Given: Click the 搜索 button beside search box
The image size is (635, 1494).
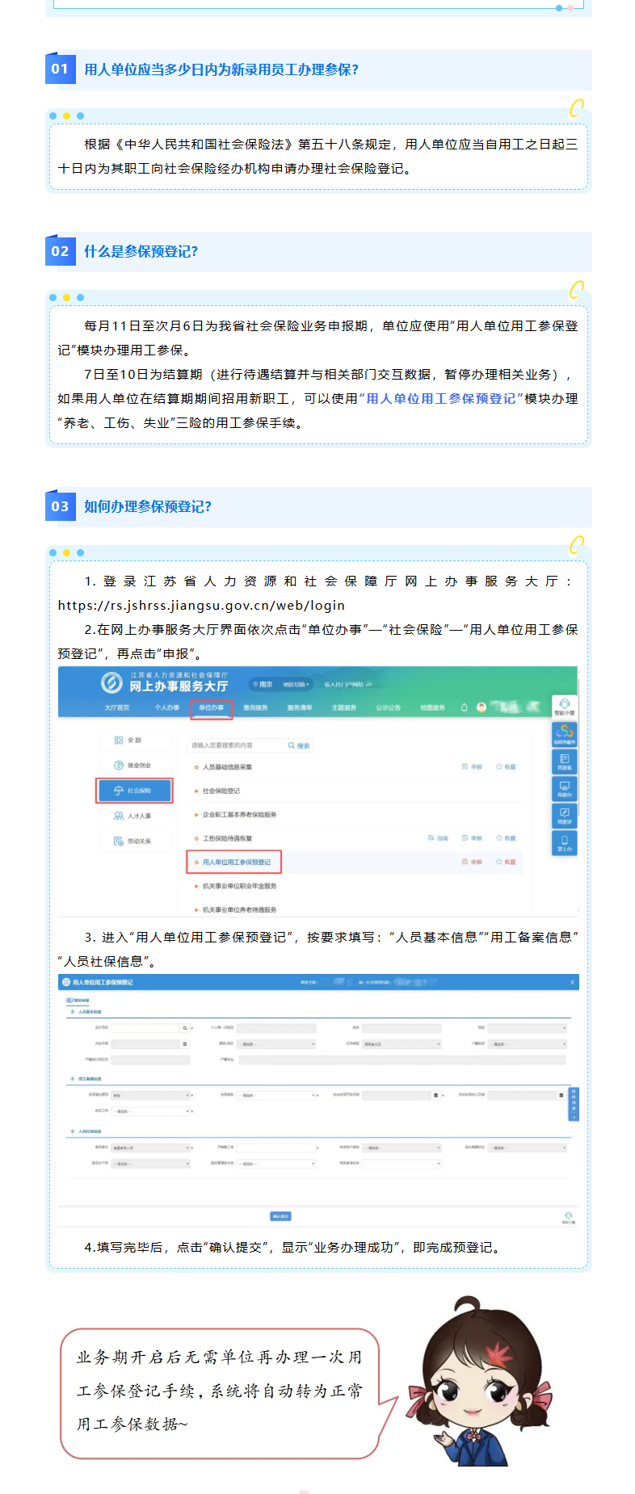Looking at the screenshot, I should [300, 745].
